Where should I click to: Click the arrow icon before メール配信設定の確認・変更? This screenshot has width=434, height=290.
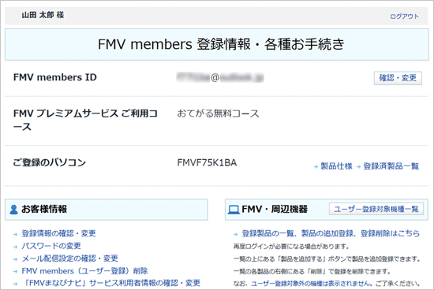coord(15,259)
